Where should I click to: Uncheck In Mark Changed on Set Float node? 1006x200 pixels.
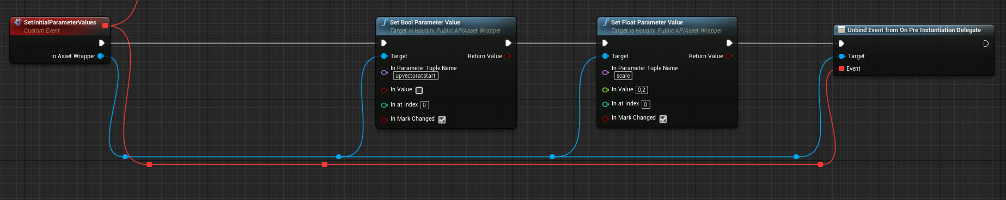663,118
